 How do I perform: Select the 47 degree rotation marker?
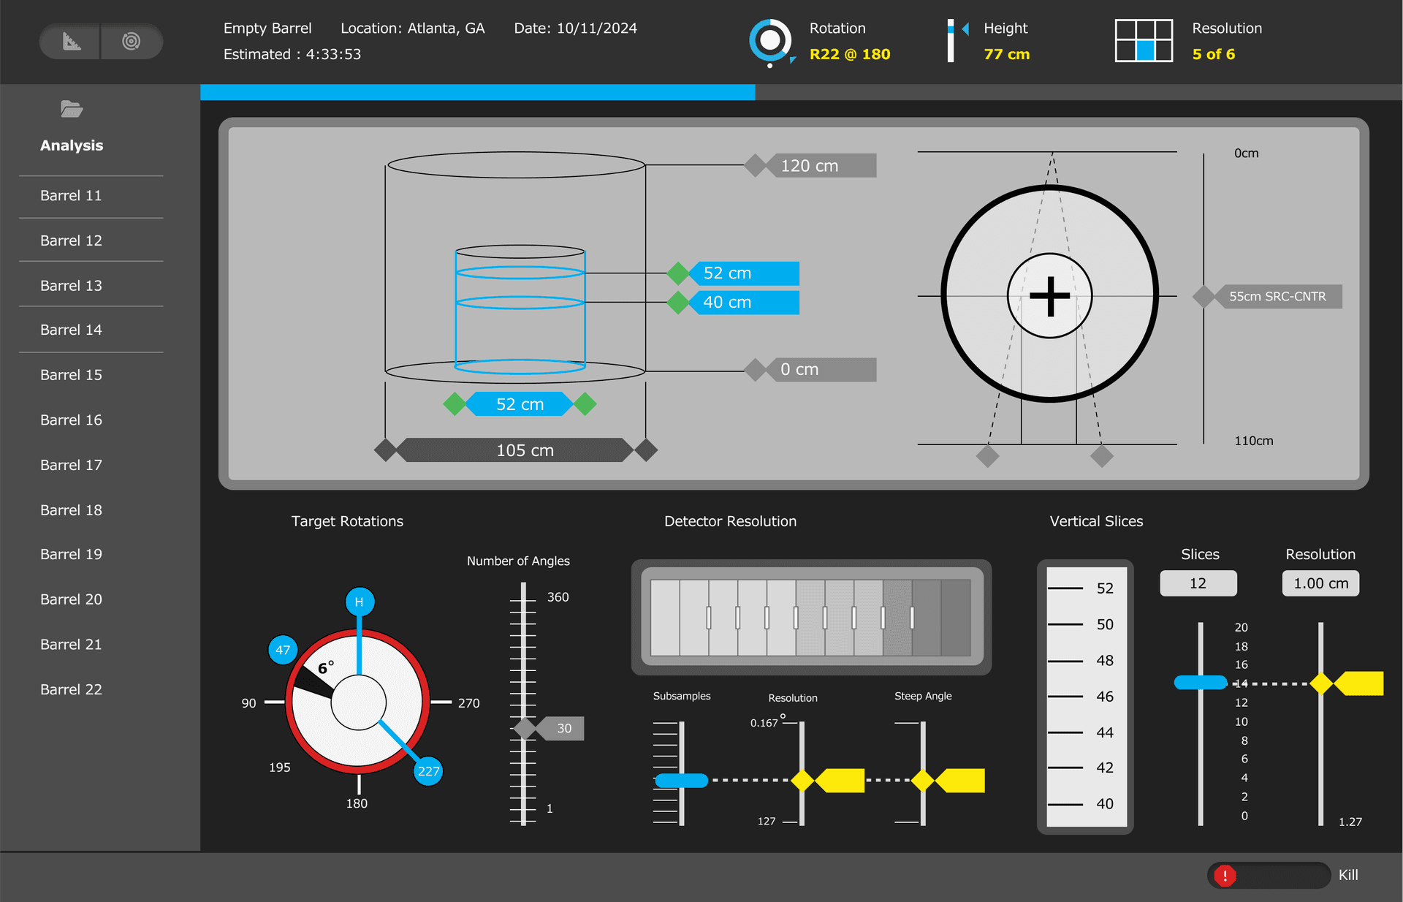click(x=283, y=649)
